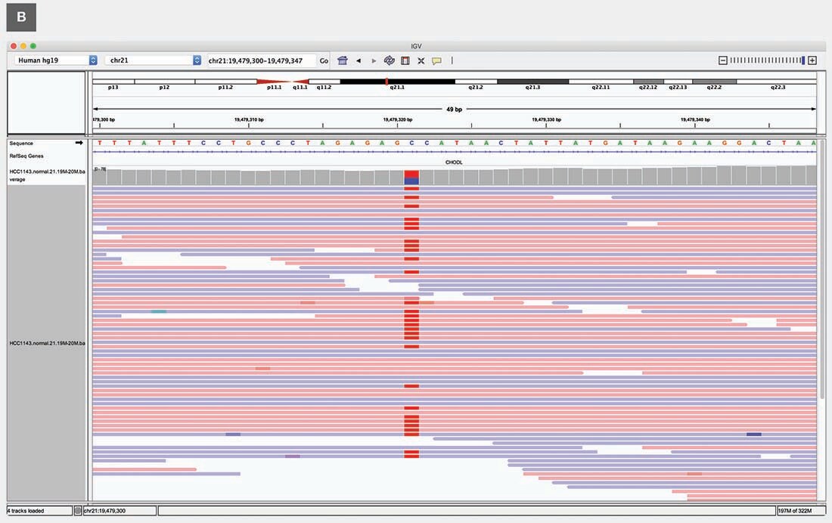Click the resize tracks to fit icon
Image resolution: width=832 pixels, height=523 pixels.
coord(421,60)
